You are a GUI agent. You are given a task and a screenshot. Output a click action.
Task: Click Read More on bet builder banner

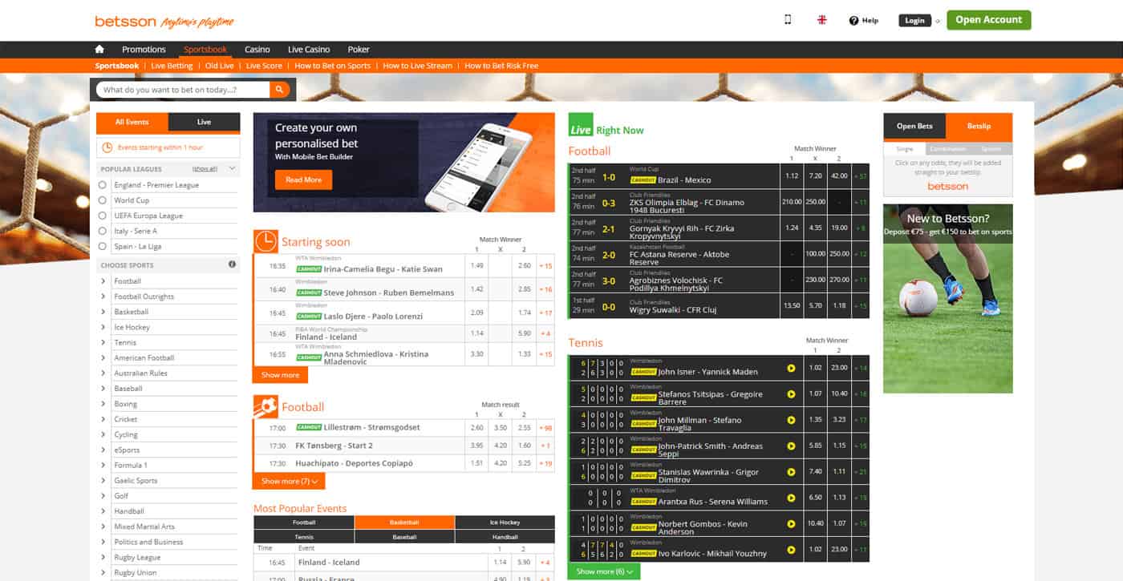point(303,180)
